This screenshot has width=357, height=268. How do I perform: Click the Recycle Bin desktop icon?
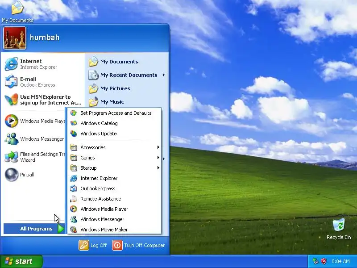coord(339,225)
